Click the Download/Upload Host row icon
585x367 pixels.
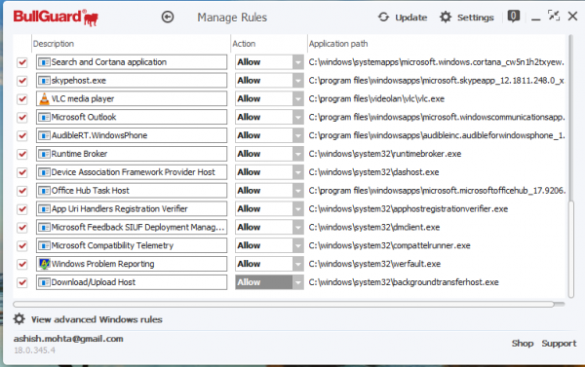(45, 282)
